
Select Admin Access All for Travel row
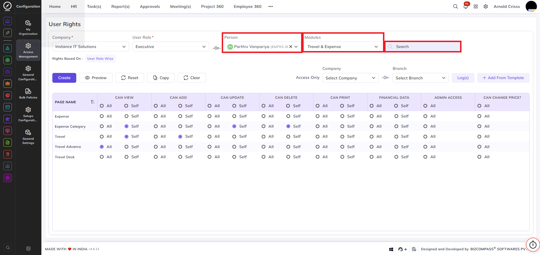click(425, 137)
